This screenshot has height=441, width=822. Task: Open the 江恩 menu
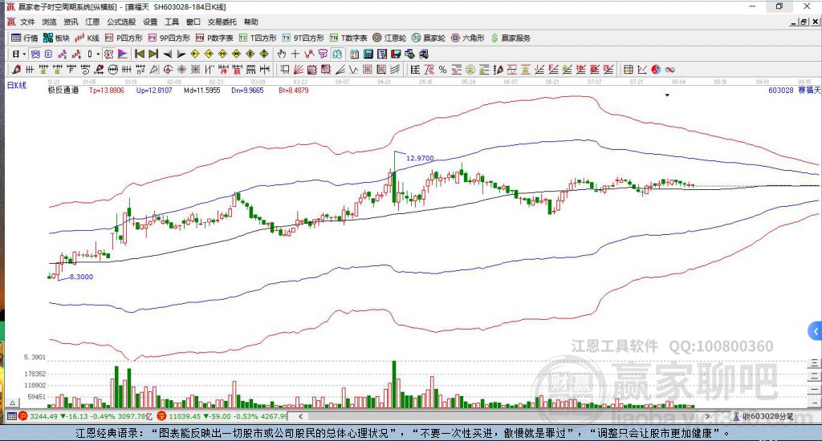coord(92,22)
